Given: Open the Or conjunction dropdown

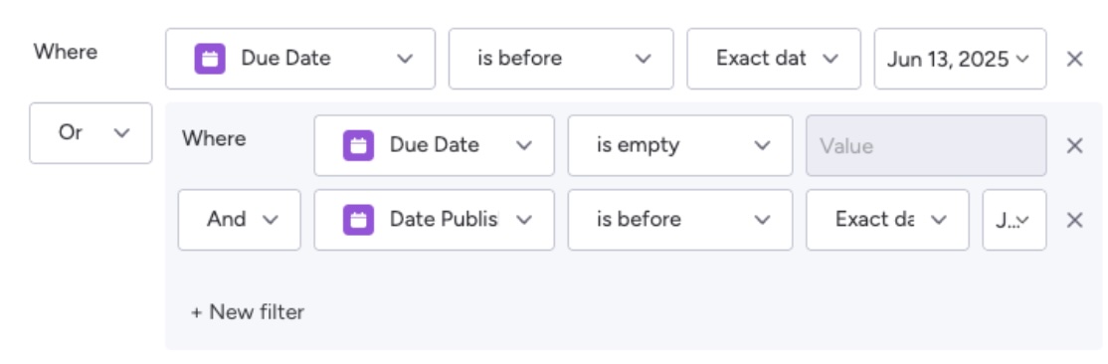Looking at the screenshot, I should pos(91,133).
